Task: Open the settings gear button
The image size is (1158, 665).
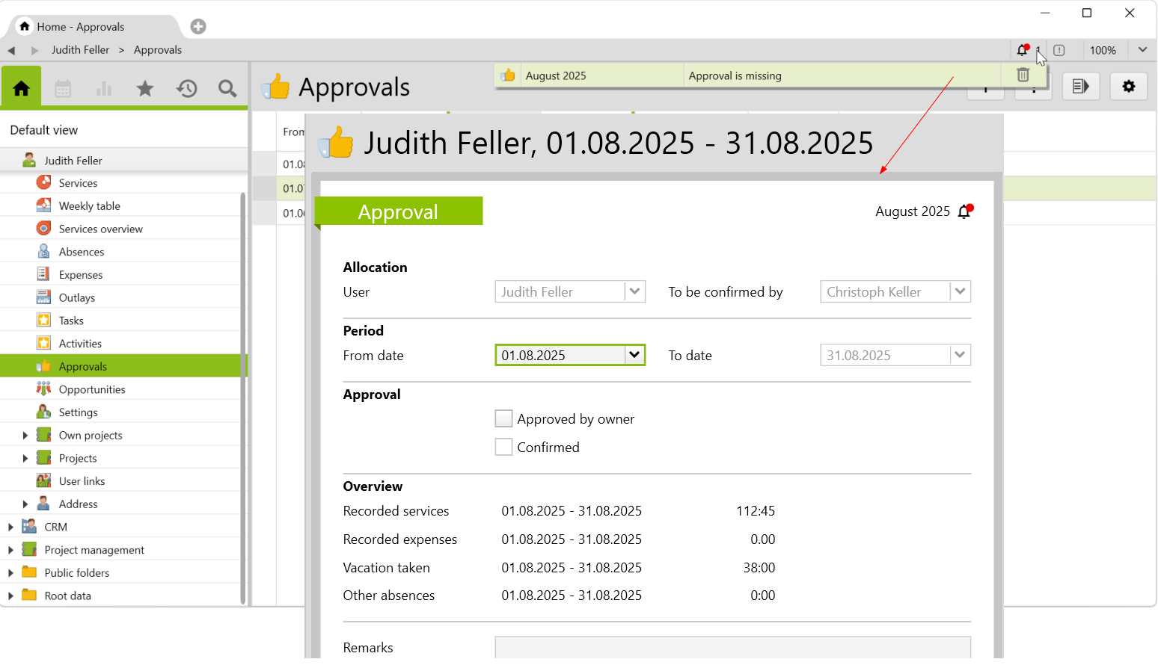Action: pos(1128,87)
